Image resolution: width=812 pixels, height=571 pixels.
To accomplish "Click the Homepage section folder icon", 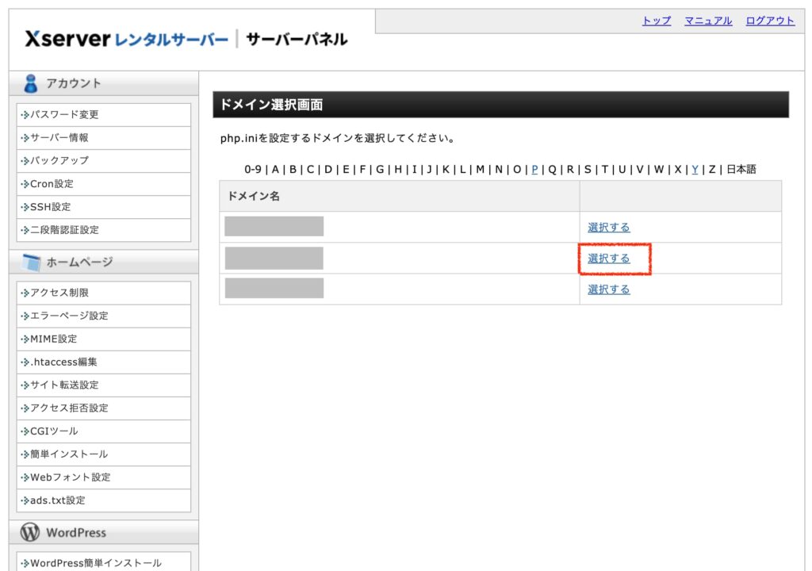I will [32, 263].
